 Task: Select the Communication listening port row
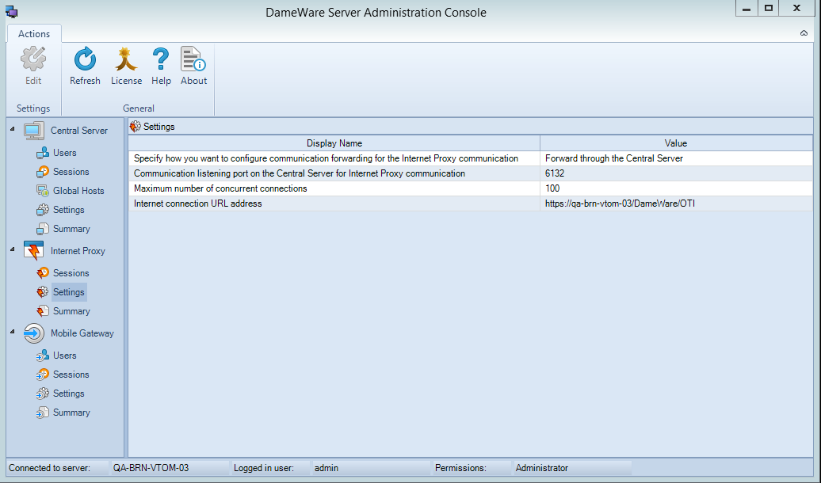click(x=470, y=173)
